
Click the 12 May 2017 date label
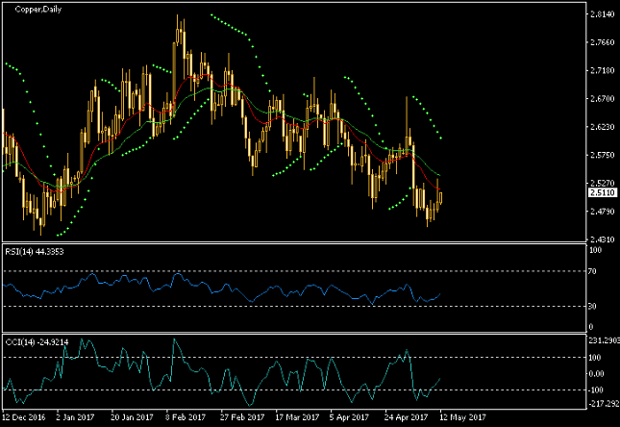coord(463,417)
